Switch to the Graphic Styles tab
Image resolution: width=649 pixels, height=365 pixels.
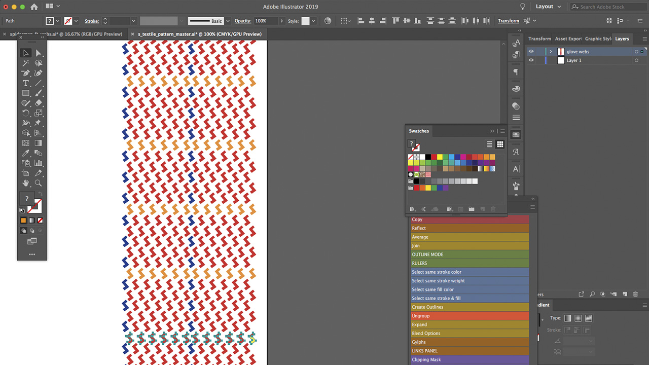coord(598,39)
